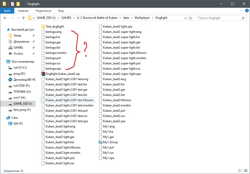Open win10 (C:) drive
The image size is (250, 174).
click(20, 68)
